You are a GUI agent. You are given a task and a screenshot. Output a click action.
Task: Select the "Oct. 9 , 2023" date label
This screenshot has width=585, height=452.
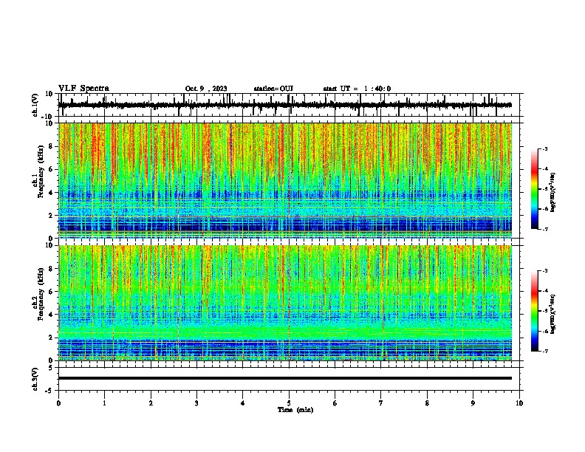pyautogui.click(x=206, y=89)
